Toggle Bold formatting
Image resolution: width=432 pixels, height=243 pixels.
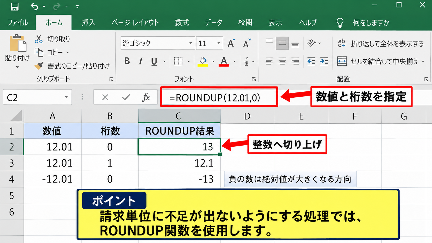tap(127, 61)
